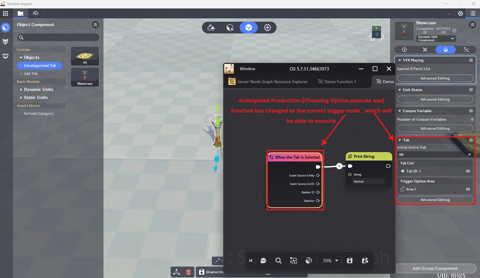Click the Add Group Component button
480x278 pixels.
[x=435, y=268]
